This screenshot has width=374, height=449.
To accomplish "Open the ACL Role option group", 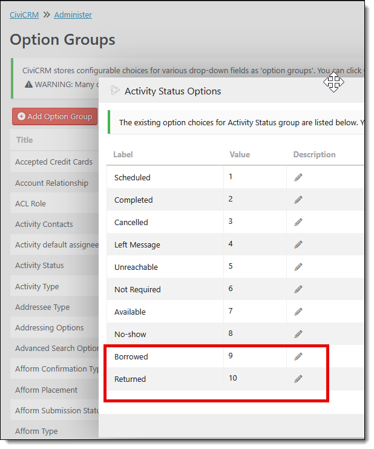I will point(30,203).
